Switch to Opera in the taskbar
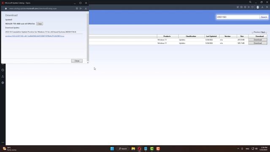270x152 pixels. (x=140, y=149)
